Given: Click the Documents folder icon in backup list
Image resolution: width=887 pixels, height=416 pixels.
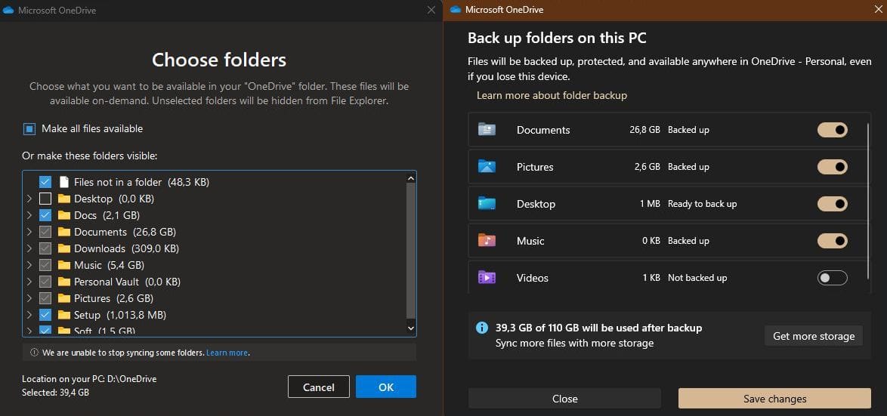Looking at the screenshot, I should click(487, 129).
